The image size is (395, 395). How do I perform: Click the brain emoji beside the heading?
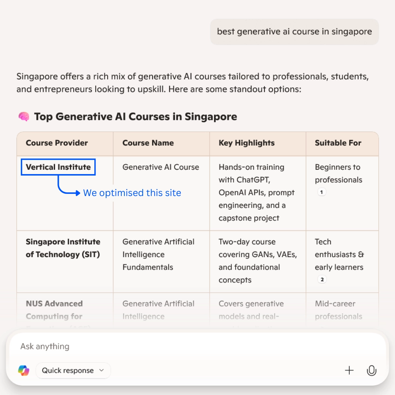[x=24, y=117]
